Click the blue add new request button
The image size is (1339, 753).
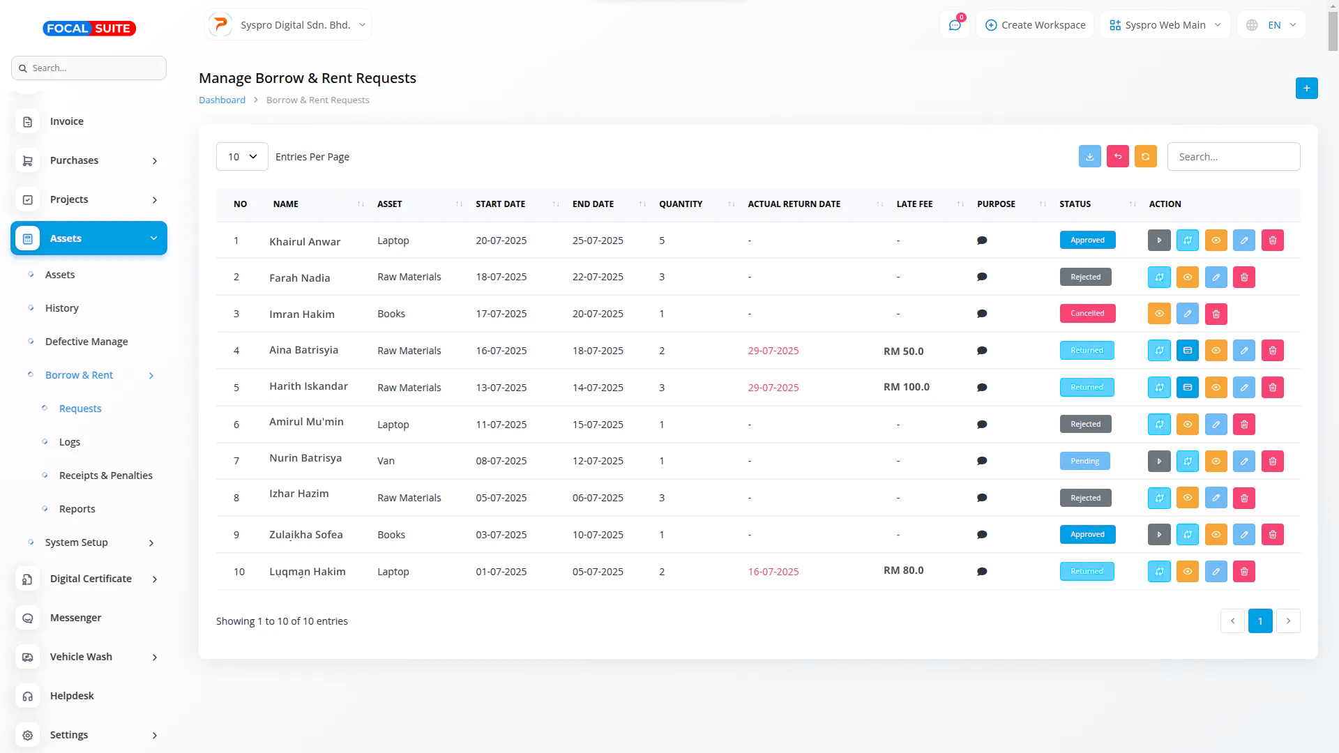pyautogui.click(x=1306, y=89)
